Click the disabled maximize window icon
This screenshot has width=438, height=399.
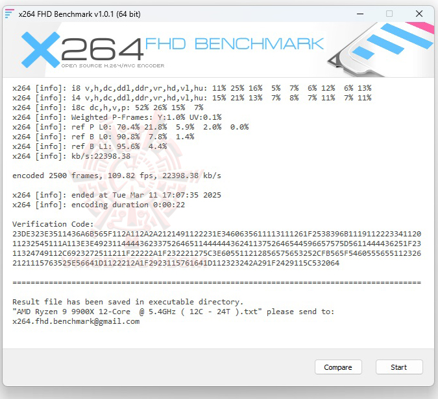click(x=389, y=14)
